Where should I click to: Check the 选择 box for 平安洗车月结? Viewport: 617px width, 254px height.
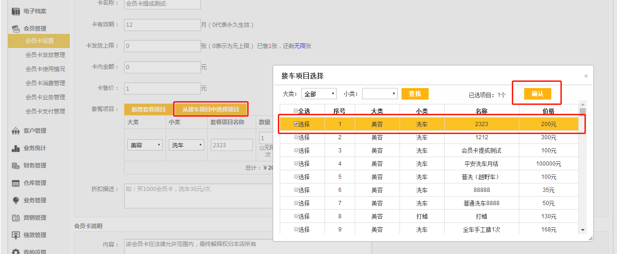296,164
